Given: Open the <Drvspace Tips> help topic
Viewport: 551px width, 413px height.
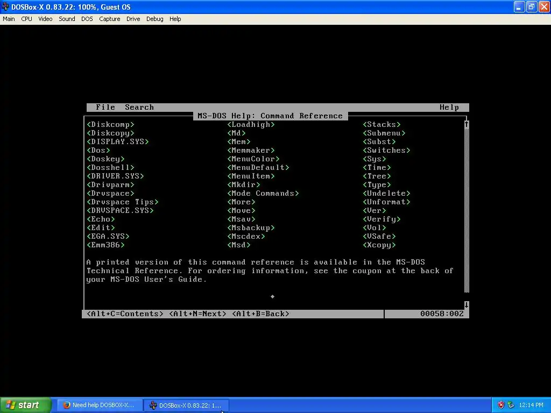Looking at the screenshot, I should click(x=123, y=202).
